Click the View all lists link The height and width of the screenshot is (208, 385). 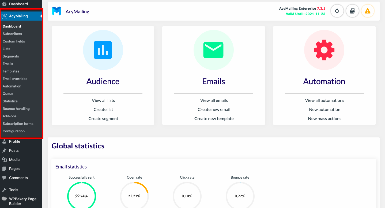pyautogui.click(x=103, y=100)
